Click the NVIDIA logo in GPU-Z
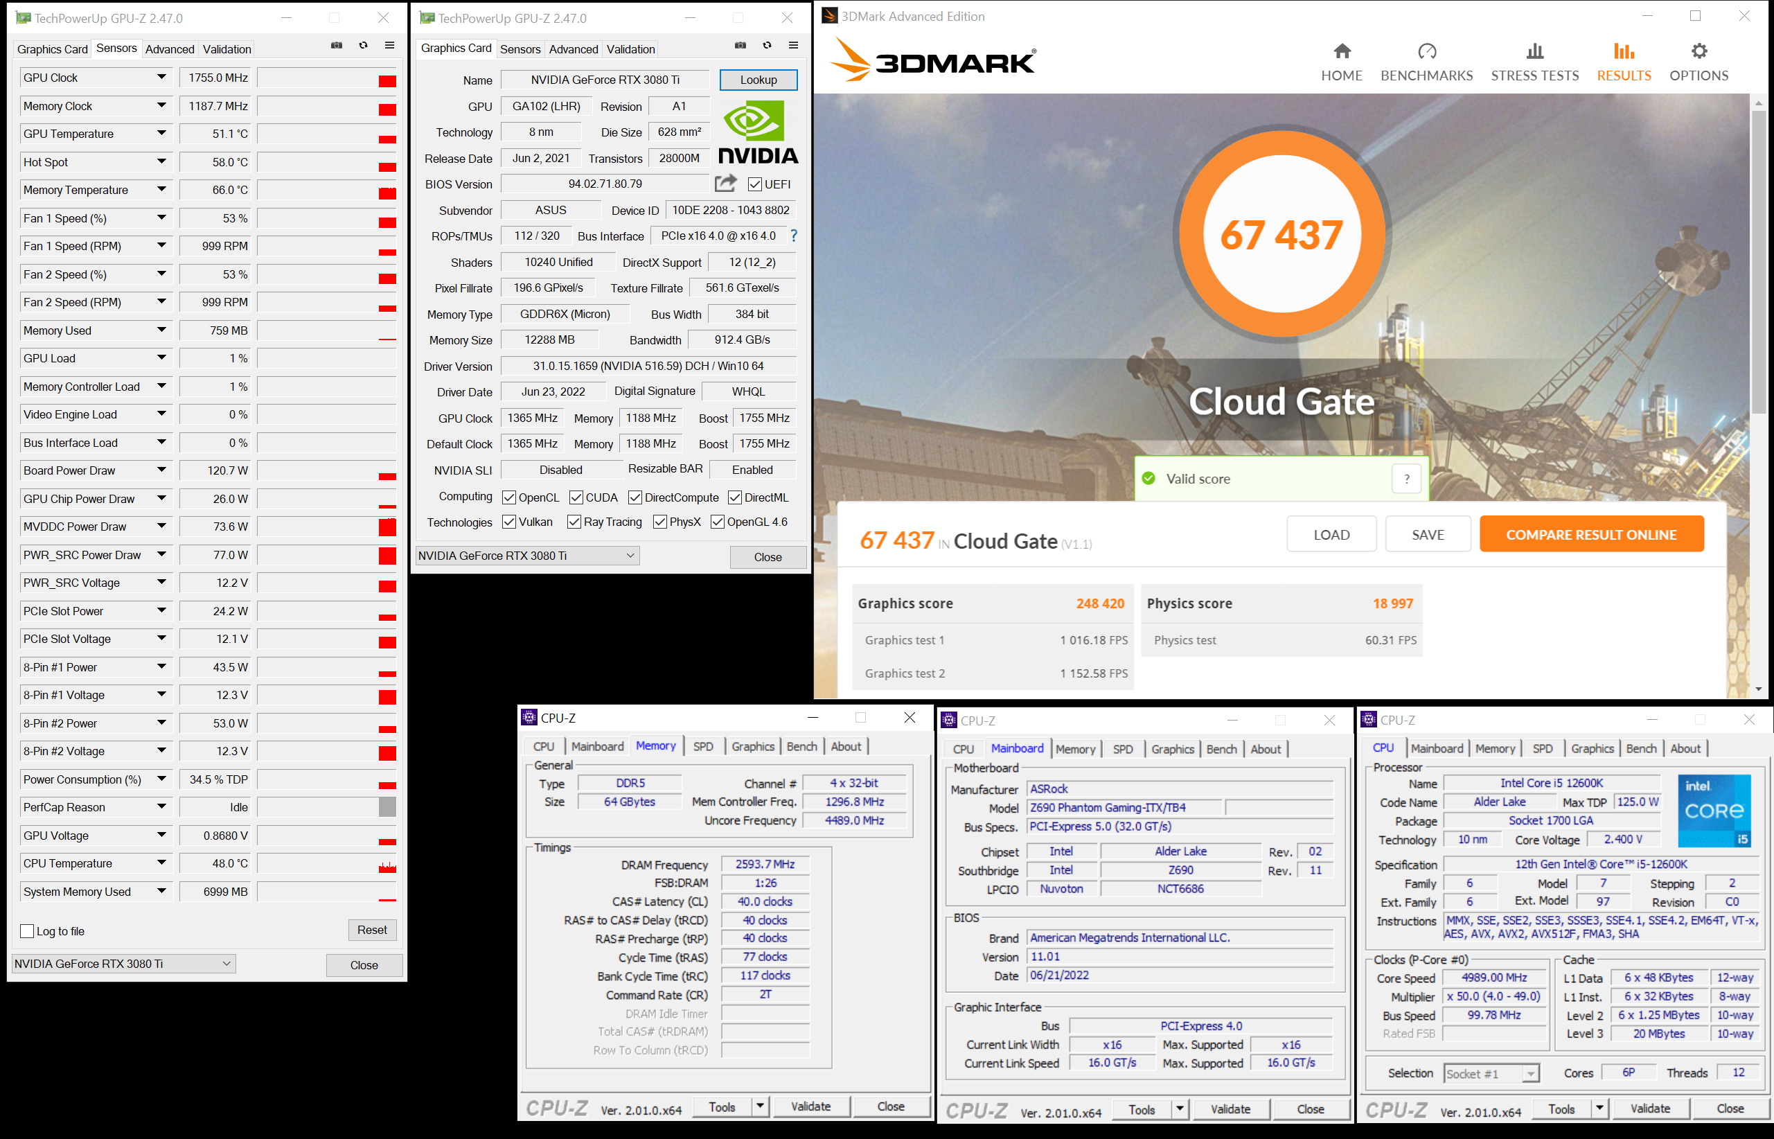Viewport: 1774px width, 1139px height. pos(758,132)
